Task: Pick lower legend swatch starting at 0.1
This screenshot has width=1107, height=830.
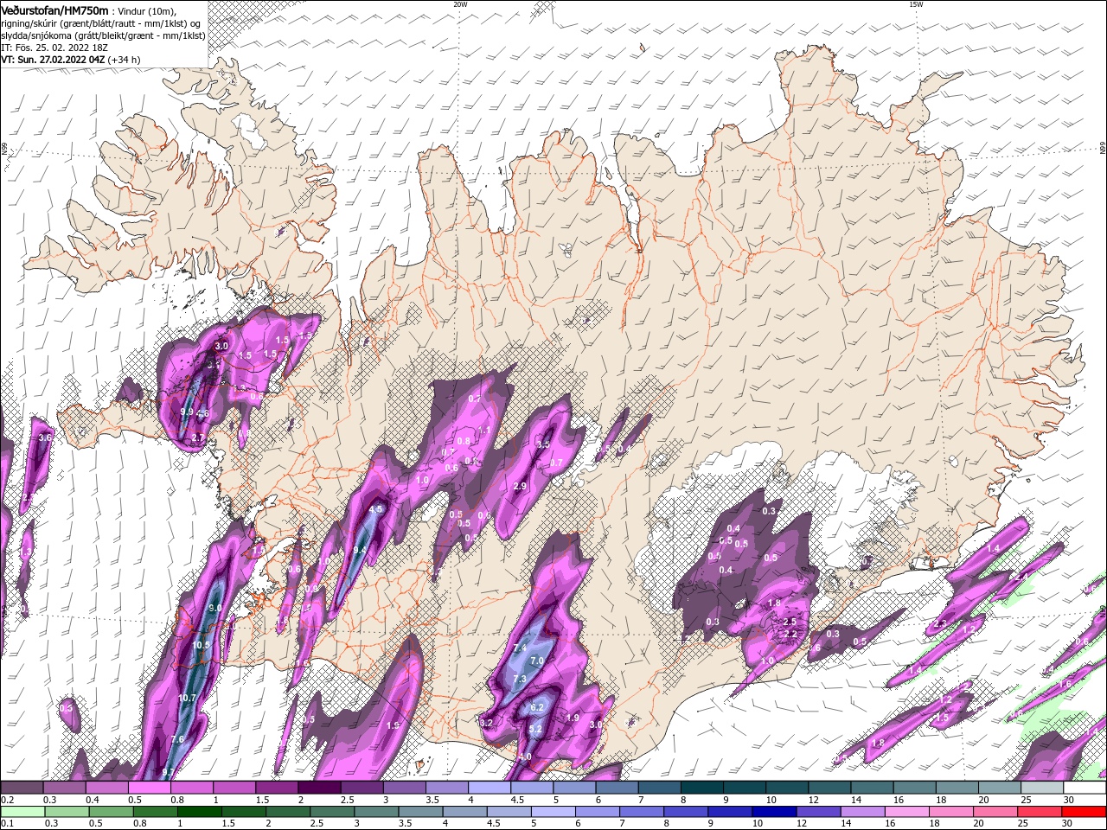Action: click(22, 811)
